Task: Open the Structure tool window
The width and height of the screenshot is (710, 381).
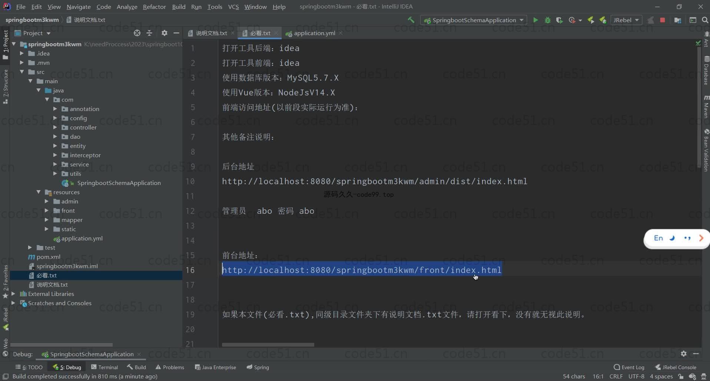Action: coord(6,87)
